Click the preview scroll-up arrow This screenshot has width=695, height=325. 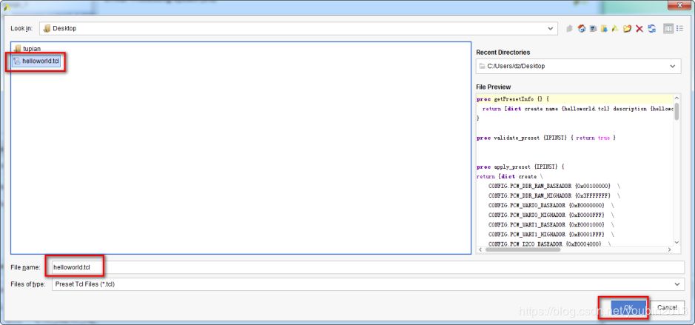[676, 98]
